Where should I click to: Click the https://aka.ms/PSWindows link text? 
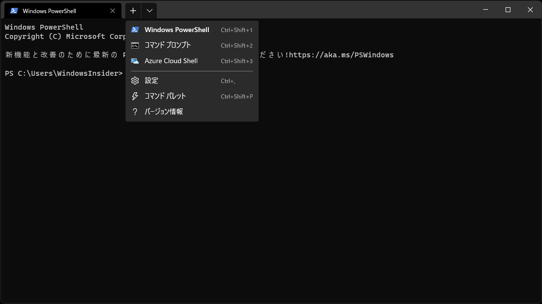point(341,55)
